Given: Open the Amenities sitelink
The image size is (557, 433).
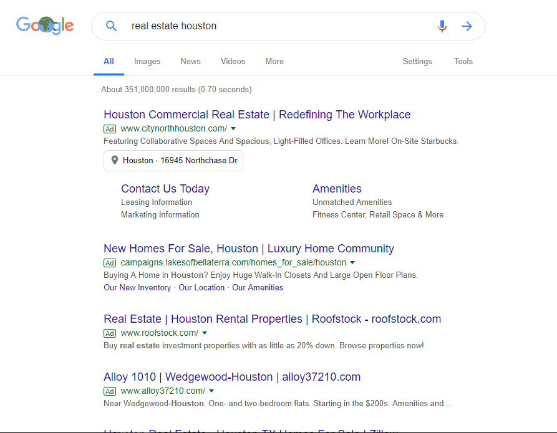Looking at the screenshot, I should point(337,188).
